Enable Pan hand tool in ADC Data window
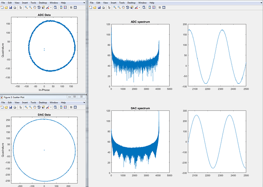This screenshot has height=187, width=263. (x=35, y=8)
